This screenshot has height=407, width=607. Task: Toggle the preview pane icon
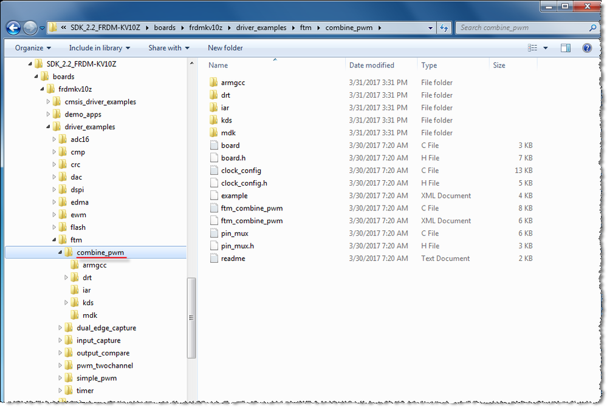(566, 48)
